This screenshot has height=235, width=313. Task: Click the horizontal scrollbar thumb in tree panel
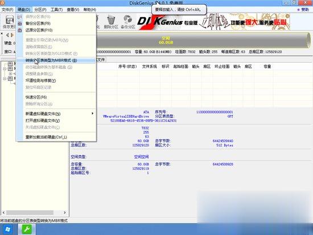pyautogui.click(x=30, y=213)
